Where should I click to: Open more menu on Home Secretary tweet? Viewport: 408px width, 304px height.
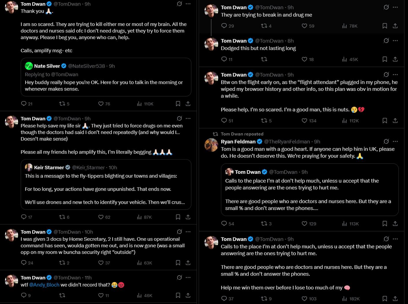point(188,232)
